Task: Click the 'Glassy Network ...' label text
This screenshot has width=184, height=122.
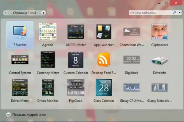Action: coord(159,101)
